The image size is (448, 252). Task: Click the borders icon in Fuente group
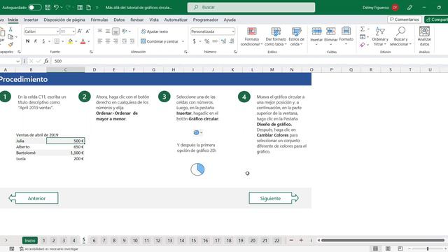(x=57, y=41)
